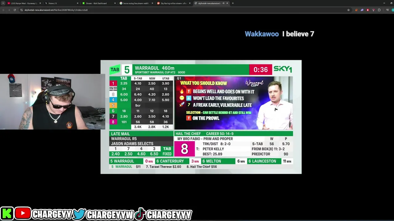Screen dimensions: 394x221
Task: Click the Scr entry for runner 5
Action: pyautogui.click(x=138, y=105)
